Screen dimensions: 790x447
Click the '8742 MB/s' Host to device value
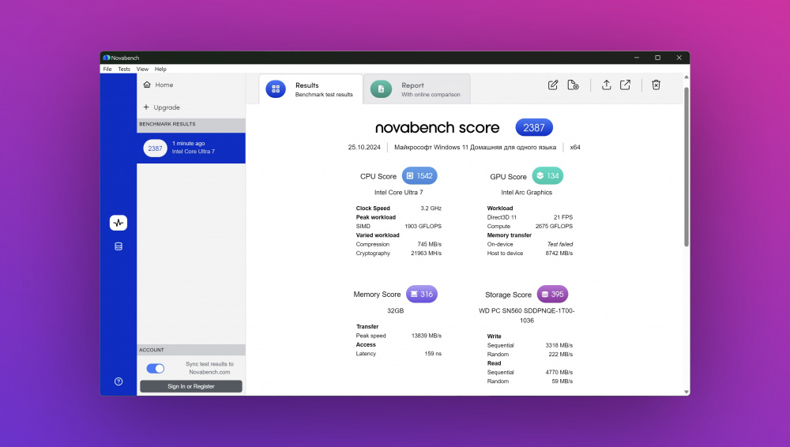click(559, 253)
